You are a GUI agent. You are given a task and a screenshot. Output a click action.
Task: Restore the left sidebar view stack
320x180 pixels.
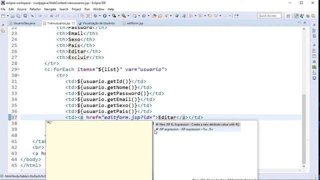[3, 25]
